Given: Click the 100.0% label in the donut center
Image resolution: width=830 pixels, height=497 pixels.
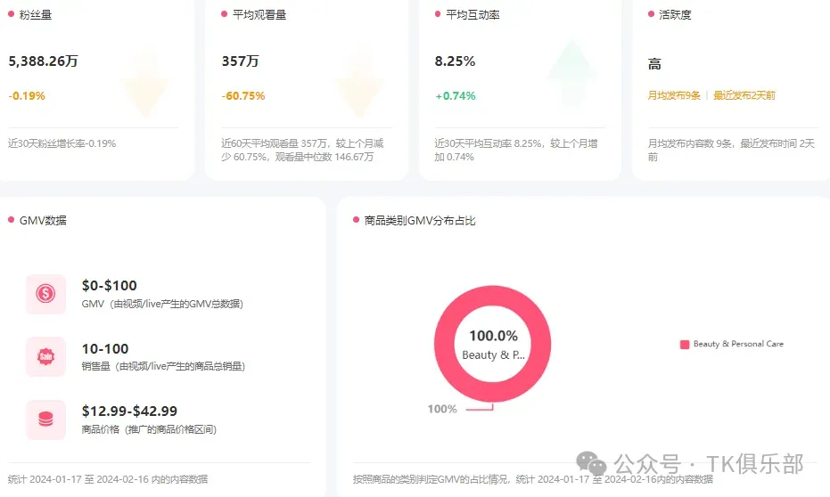Looking at the screenshot, I should pyautogui.click(x=493, y=336).
